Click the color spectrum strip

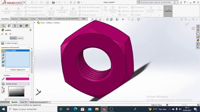(17, 100)
